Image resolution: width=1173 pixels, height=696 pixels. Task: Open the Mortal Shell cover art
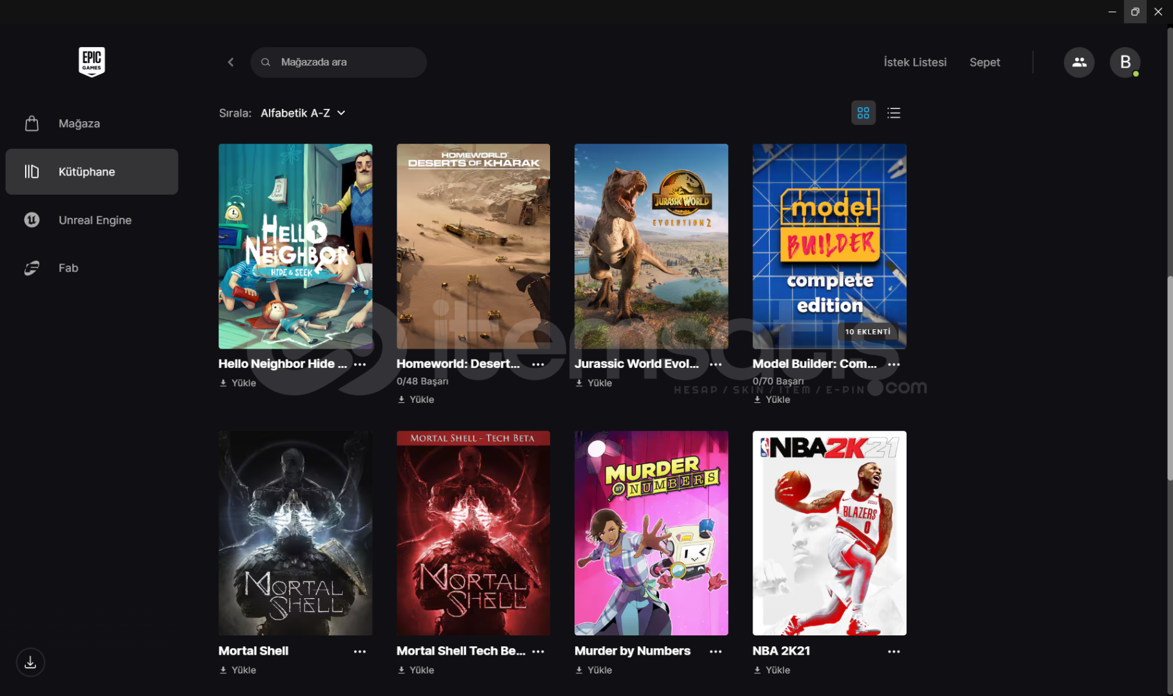point(295,533)
